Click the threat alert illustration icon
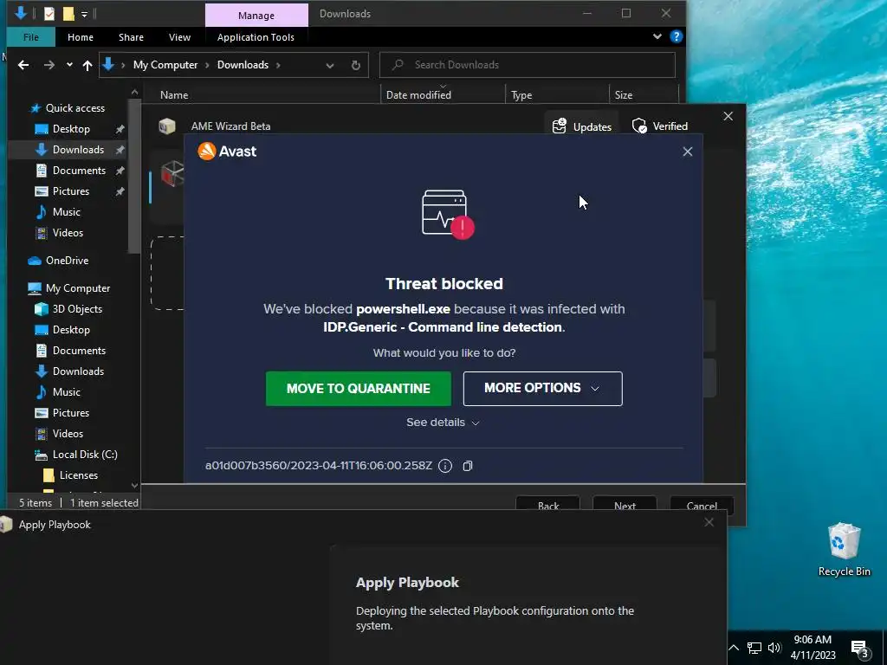 tap(448, 215)
